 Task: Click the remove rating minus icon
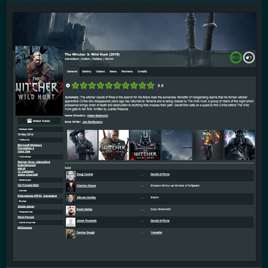(68, 86)
